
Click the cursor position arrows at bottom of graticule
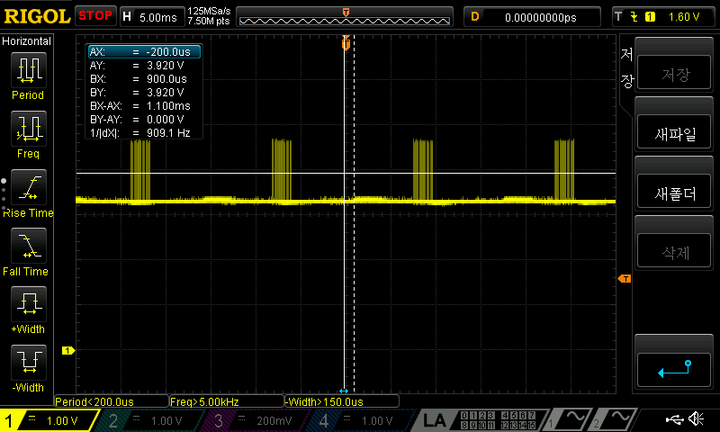click(344, 391)
